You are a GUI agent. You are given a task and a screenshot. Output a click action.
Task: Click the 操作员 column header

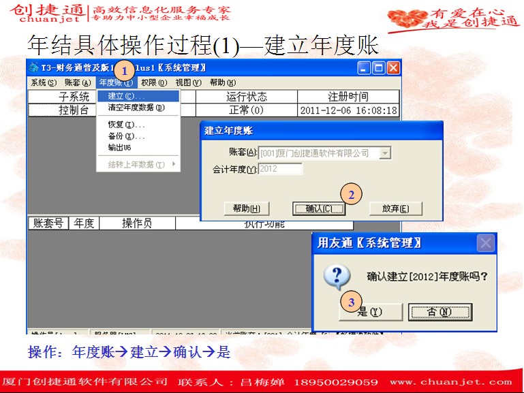tap(138, 223)
